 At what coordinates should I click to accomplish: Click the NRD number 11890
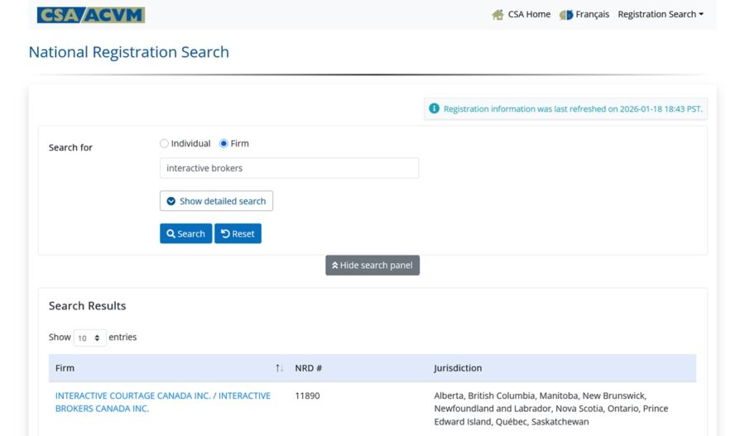(x=307, y=395)
